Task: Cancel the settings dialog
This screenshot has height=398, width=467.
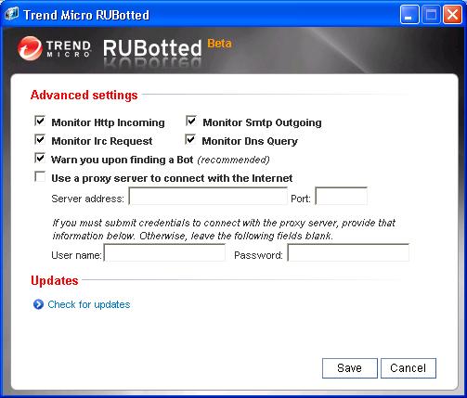Action: pos(409,368)
